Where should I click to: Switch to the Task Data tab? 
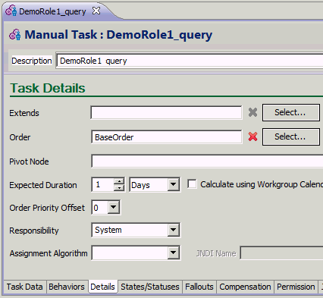click(24, 287)
